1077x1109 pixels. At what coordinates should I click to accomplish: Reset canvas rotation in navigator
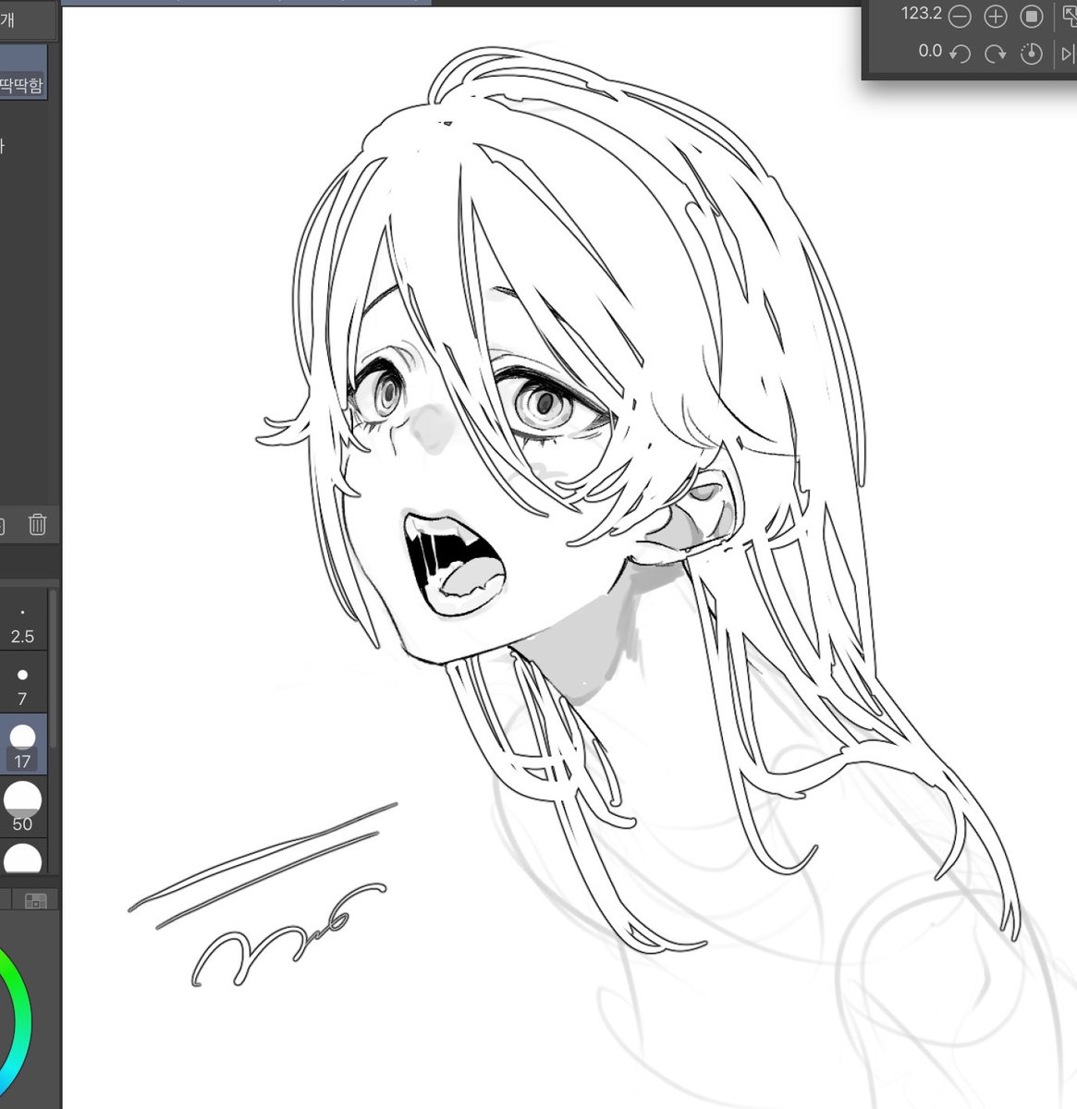pyautogui.click(x=1031, y=54)
